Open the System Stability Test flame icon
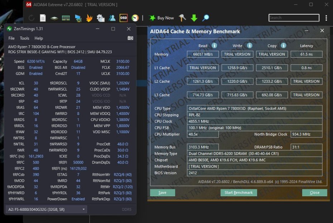Image resolution: width=333 pixels, height=223 pixels. click(90, 18)
